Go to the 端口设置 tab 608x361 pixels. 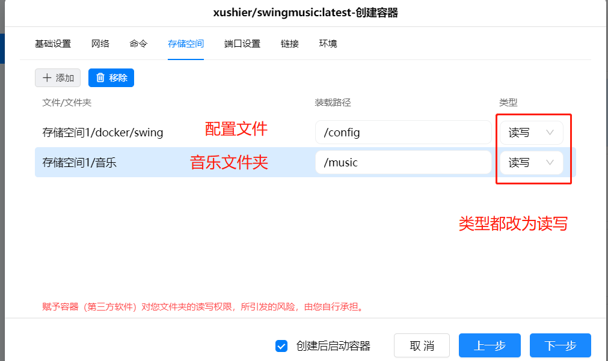point(242,44)
